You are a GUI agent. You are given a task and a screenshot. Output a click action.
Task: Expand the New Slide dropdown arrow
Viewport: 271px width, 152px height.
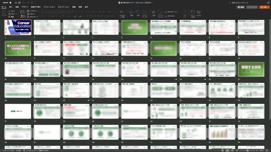click(x=25, y=12)
